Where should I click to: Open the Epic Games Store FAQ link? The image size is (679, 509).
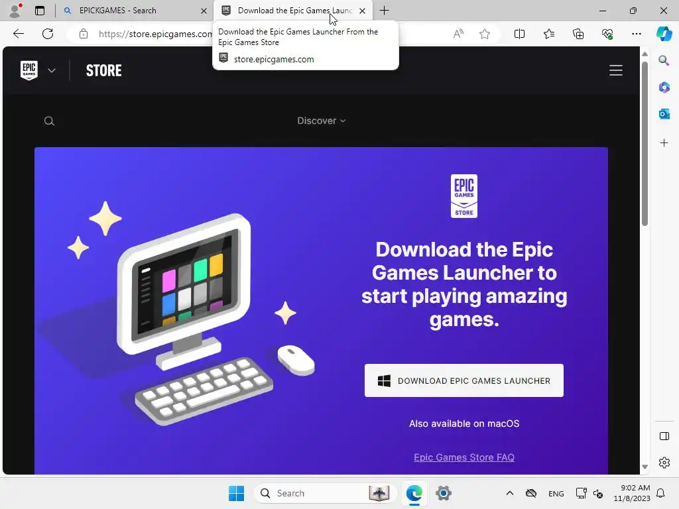(463, 457)
